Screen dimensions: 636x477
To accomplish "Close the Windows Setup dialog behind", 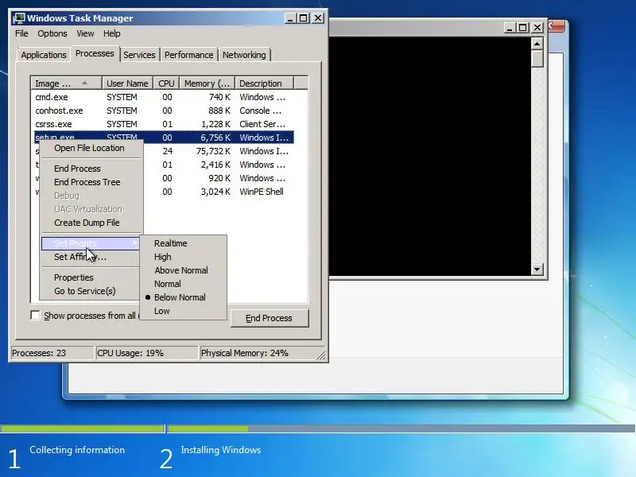I will (556, 26).
